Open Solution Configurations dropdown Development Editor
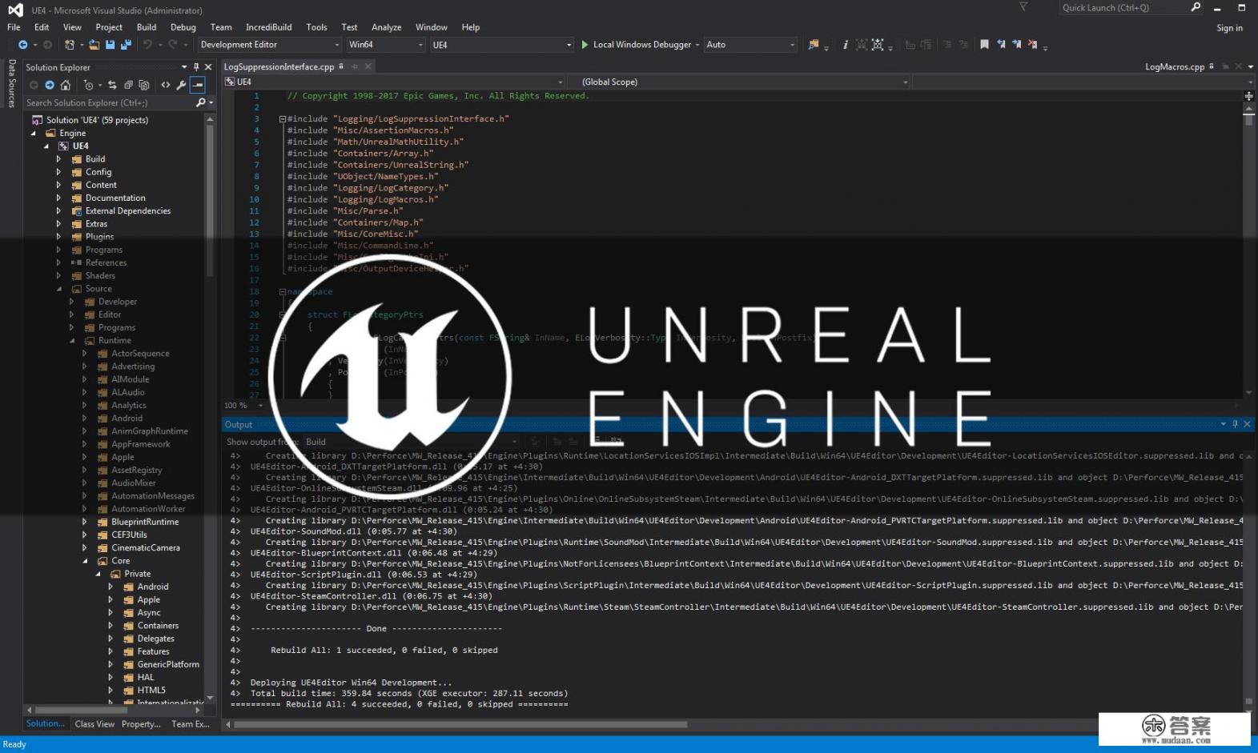This screenshot has width=1258, height=753. coord(270,45)
